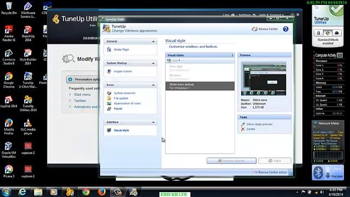350x197 pixels.
Task: Select Visual style under Interface
Action: (x=121, y=130)
